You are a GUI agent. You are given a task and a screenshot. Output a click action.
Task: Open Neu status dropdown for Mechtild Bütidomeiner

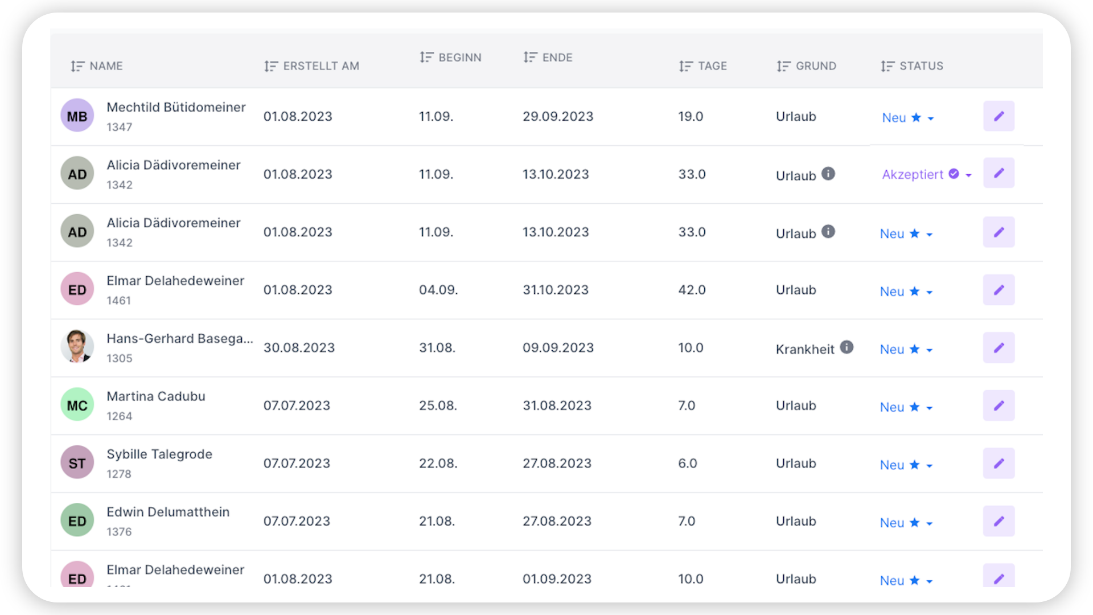coord(931,118)
